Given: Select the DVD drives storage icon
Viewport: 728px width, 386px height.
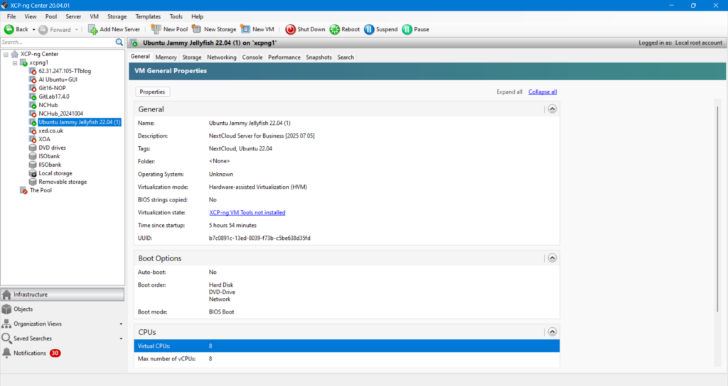Looking at the screenshot, I should coord(33,148).
